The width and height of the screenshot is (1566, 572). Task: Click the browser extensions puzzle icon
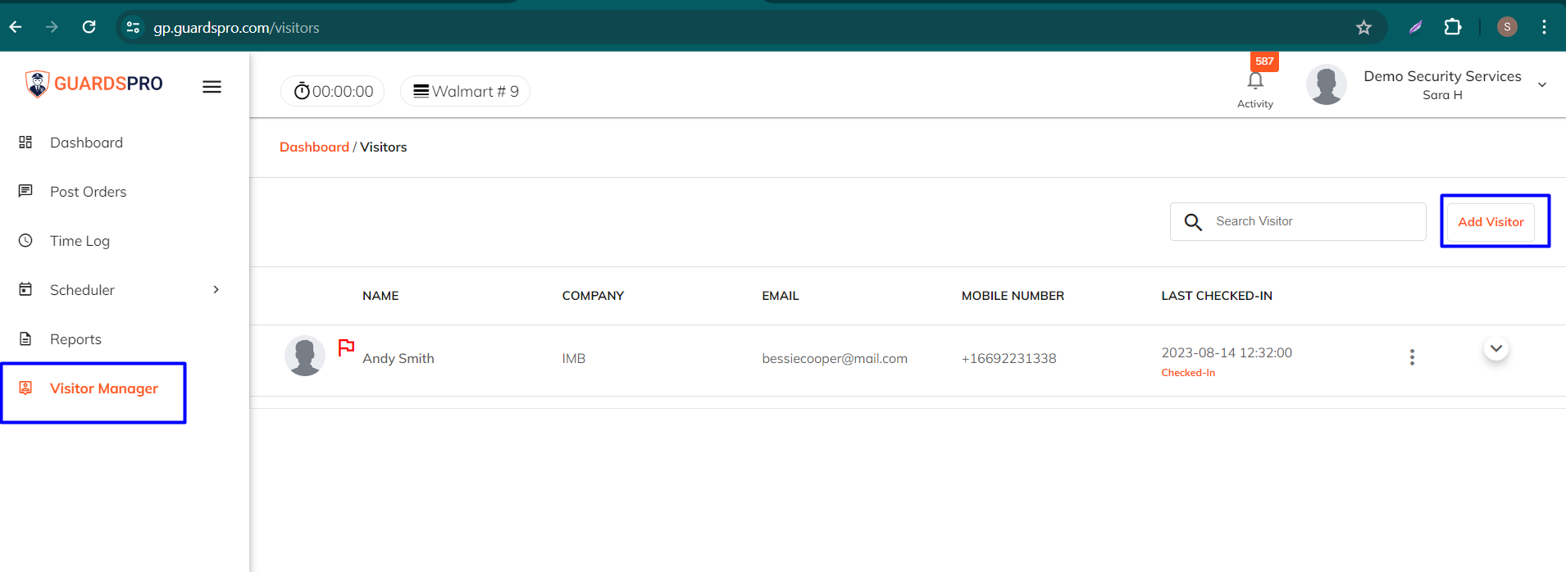click(x=1453, y=27)
